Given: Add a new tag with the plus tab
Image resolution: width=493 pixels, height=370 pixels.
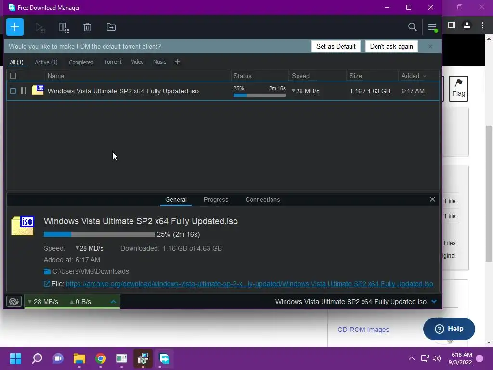Looking at the screenshot, I should 177,62.
